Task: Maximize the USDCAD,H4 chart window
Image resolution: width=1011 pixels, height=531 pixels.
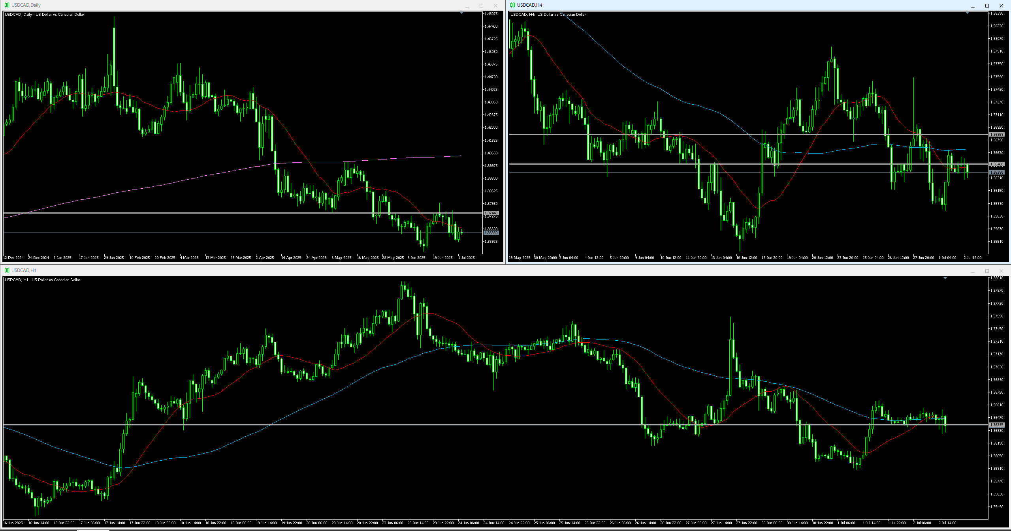Action: point(987,6)
